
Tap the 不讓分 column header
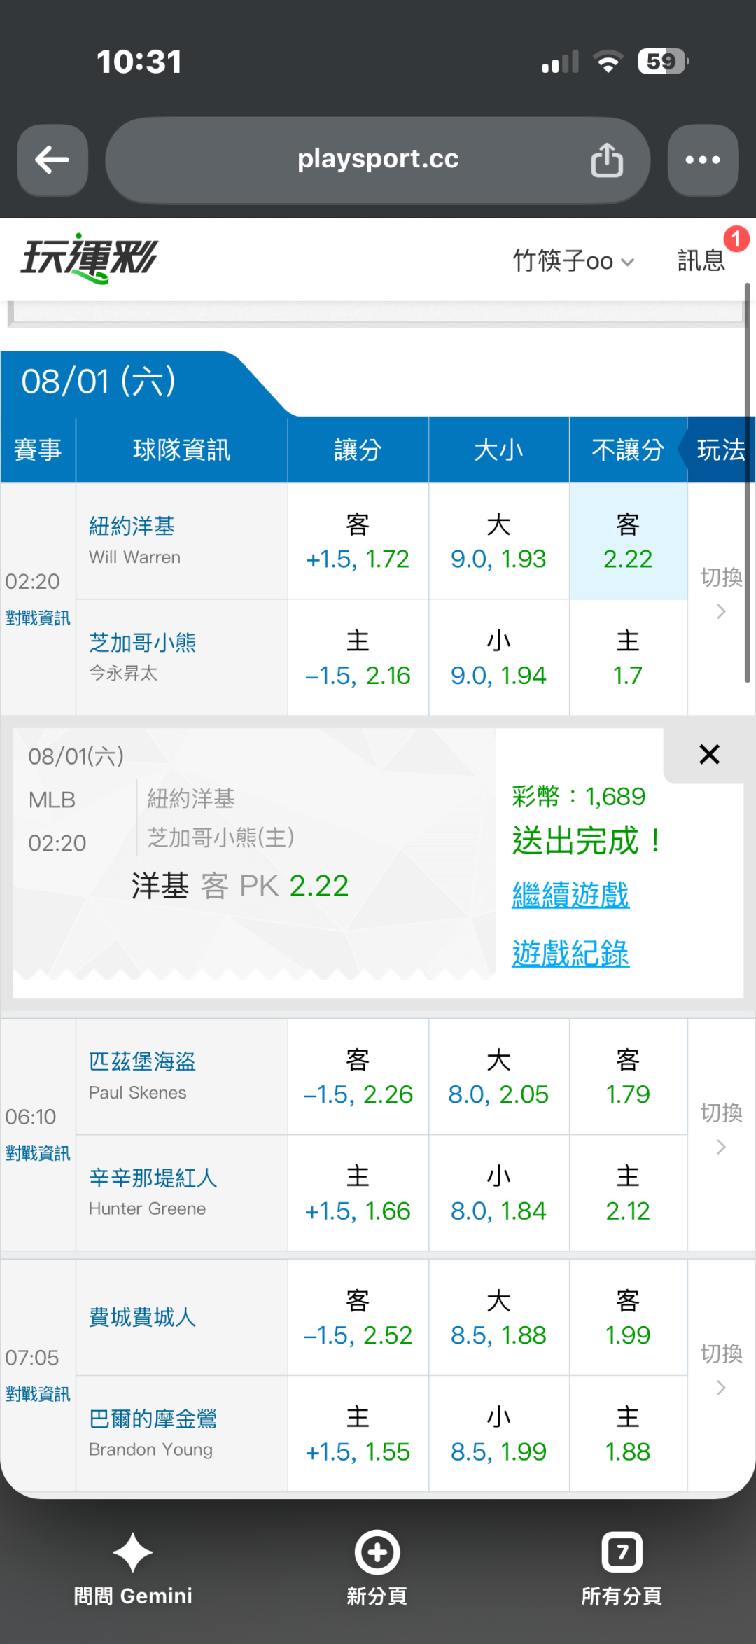click(x=628, y=450)
